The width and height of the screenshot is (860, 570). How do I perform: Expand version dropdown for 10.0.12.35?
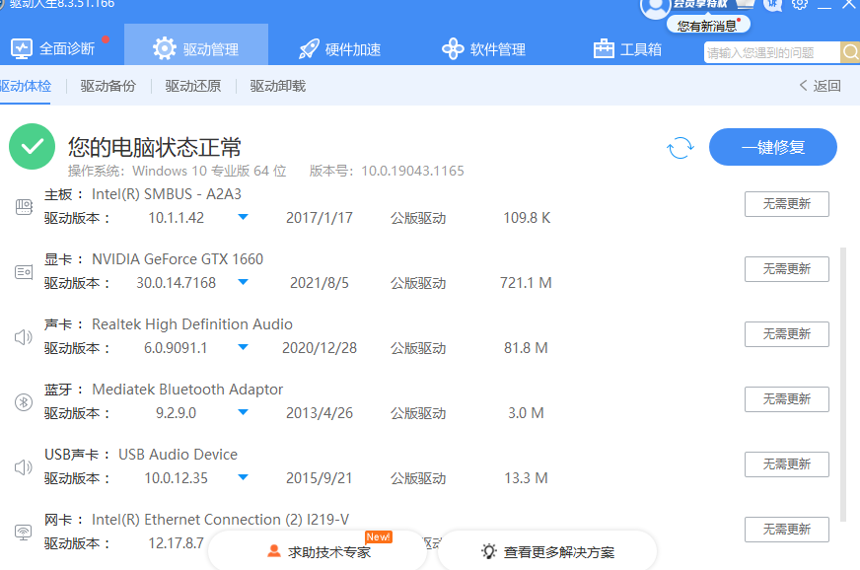pos(243,477)
